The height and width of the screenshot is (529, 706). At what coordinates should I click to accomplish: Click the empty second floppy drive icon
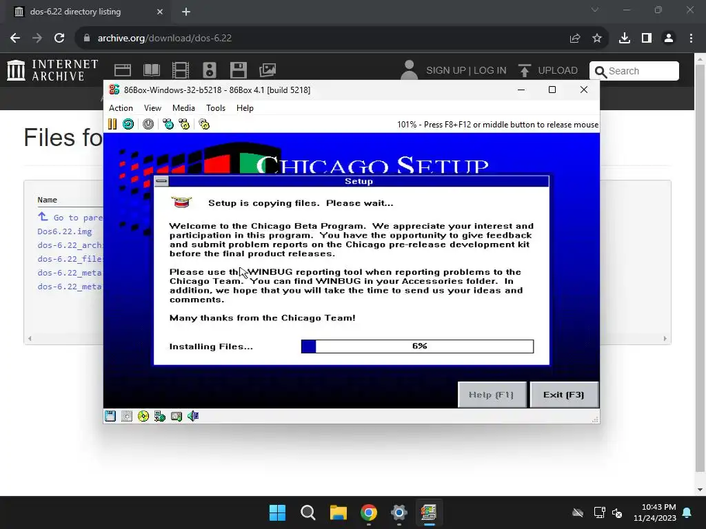pyautogui.click(x=127, y=416)
